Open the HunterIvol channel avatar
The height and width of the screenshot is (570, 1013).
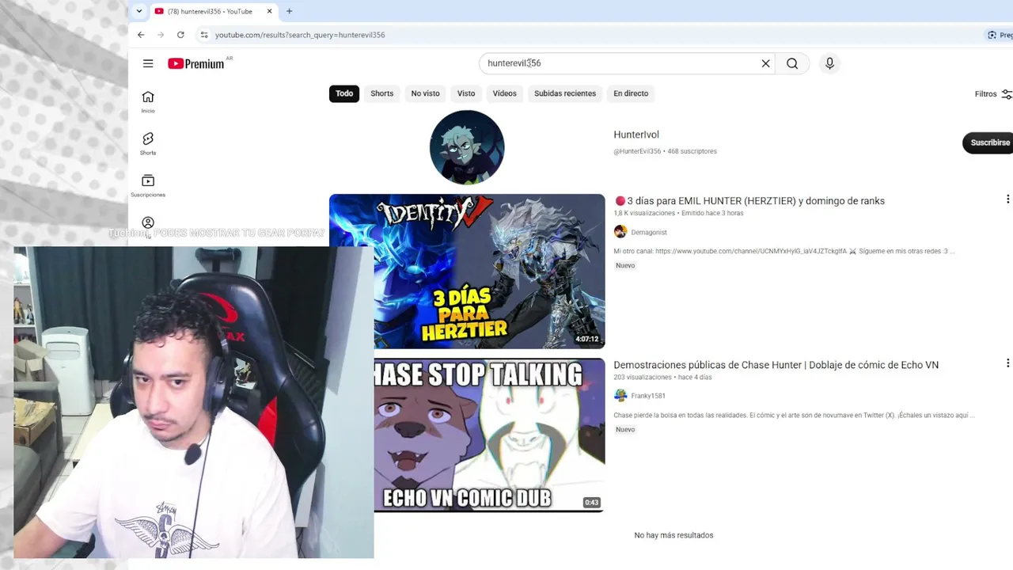click(x=467, y=147)
